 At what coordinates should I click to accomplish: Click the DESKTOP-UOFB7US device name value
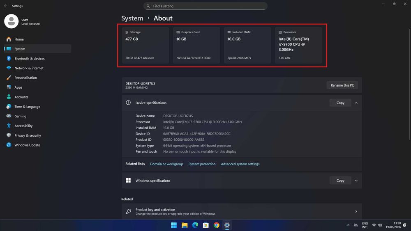[178, 116]
